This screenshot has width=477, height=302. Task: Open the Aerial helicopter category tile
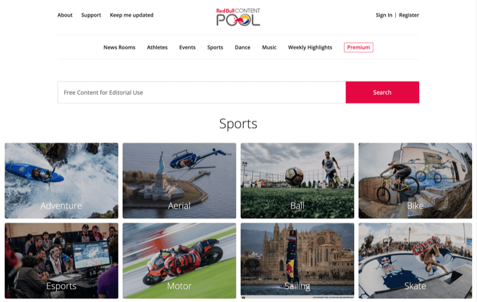[179, 180]
